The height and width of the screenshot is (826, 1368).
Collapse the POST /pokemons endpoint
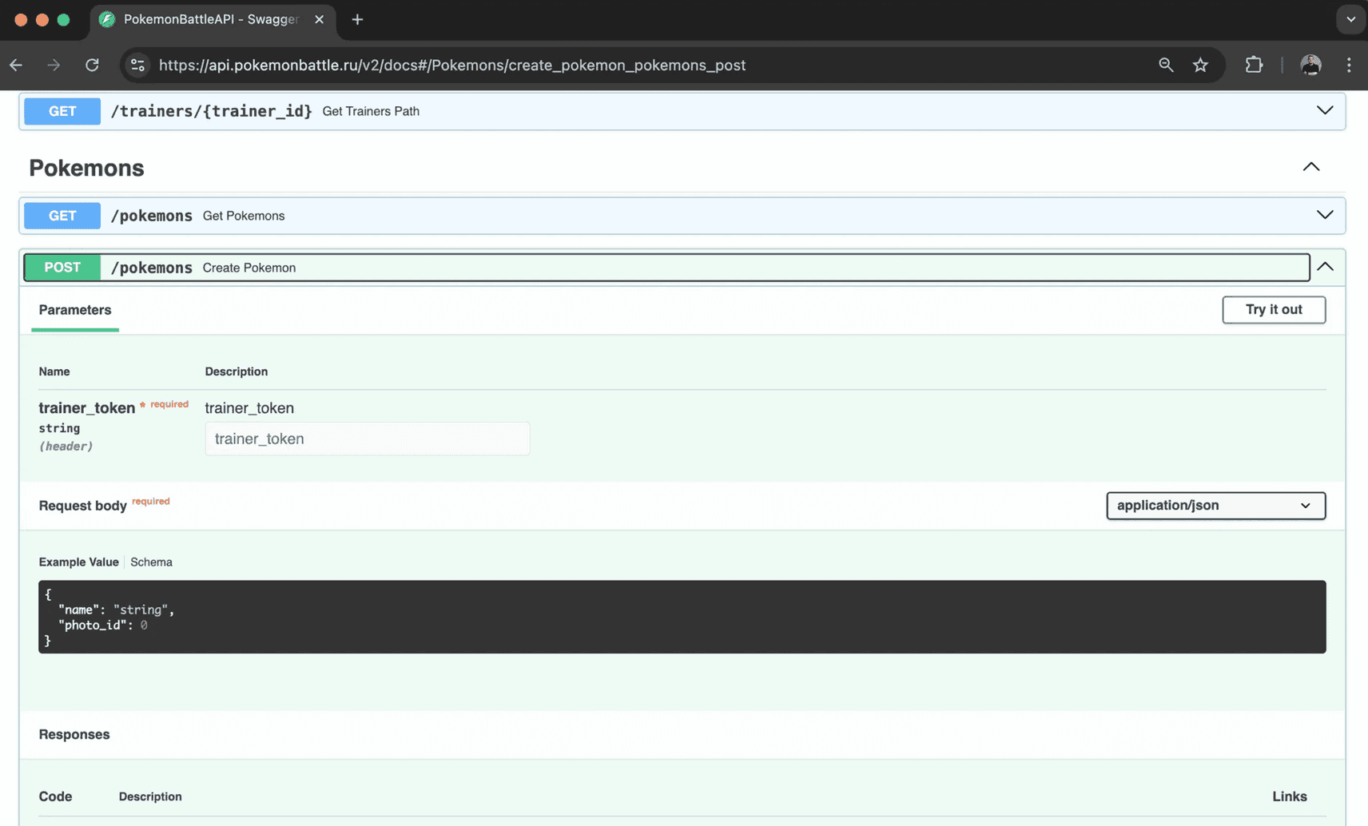coord(1325,267)
